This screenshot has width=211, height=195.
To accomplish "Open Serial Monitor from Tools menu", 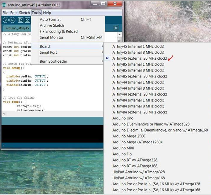I will pos(68,37).
